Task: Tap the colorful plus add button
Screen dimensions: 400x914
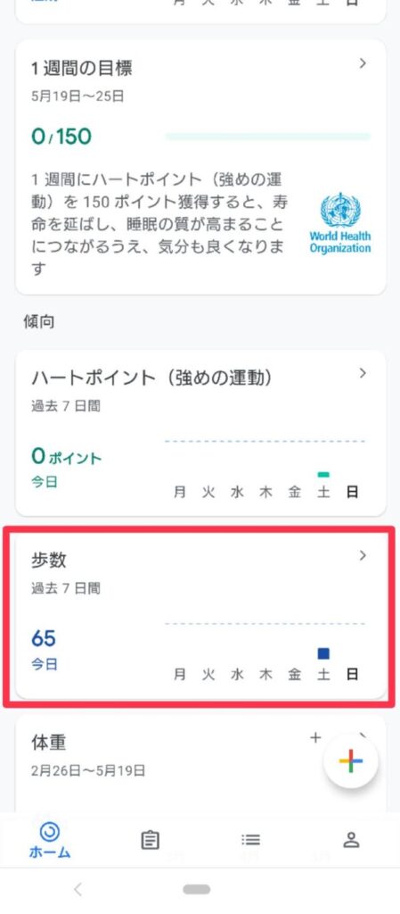Action: (351, 761)
